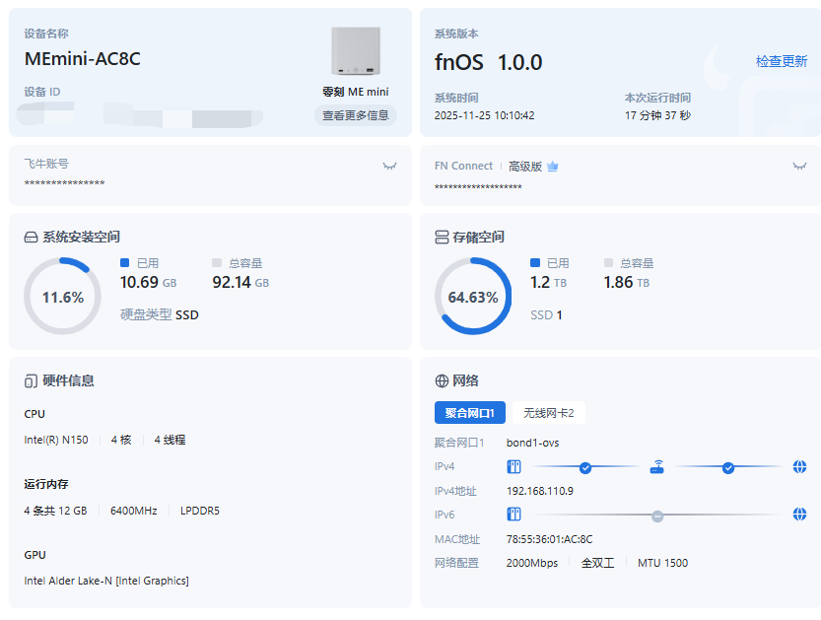Click the router icon in the IPv4 row
Viewport: 821px width, 620px height.
pyautogui.click(x=656, y=467)
